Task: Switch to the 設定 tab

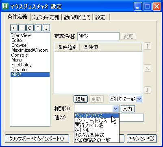Action: [x=101, y=18]
